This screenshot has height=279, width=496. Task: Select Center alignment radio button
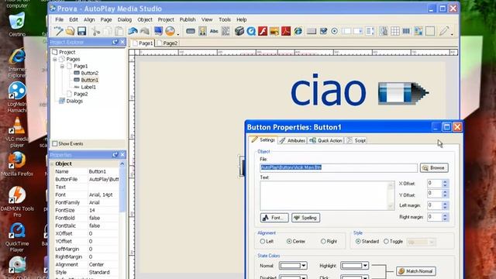[x=289, y=241]
